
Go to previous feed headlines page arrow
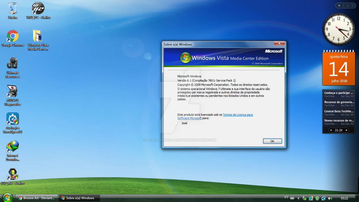[331, 130]
